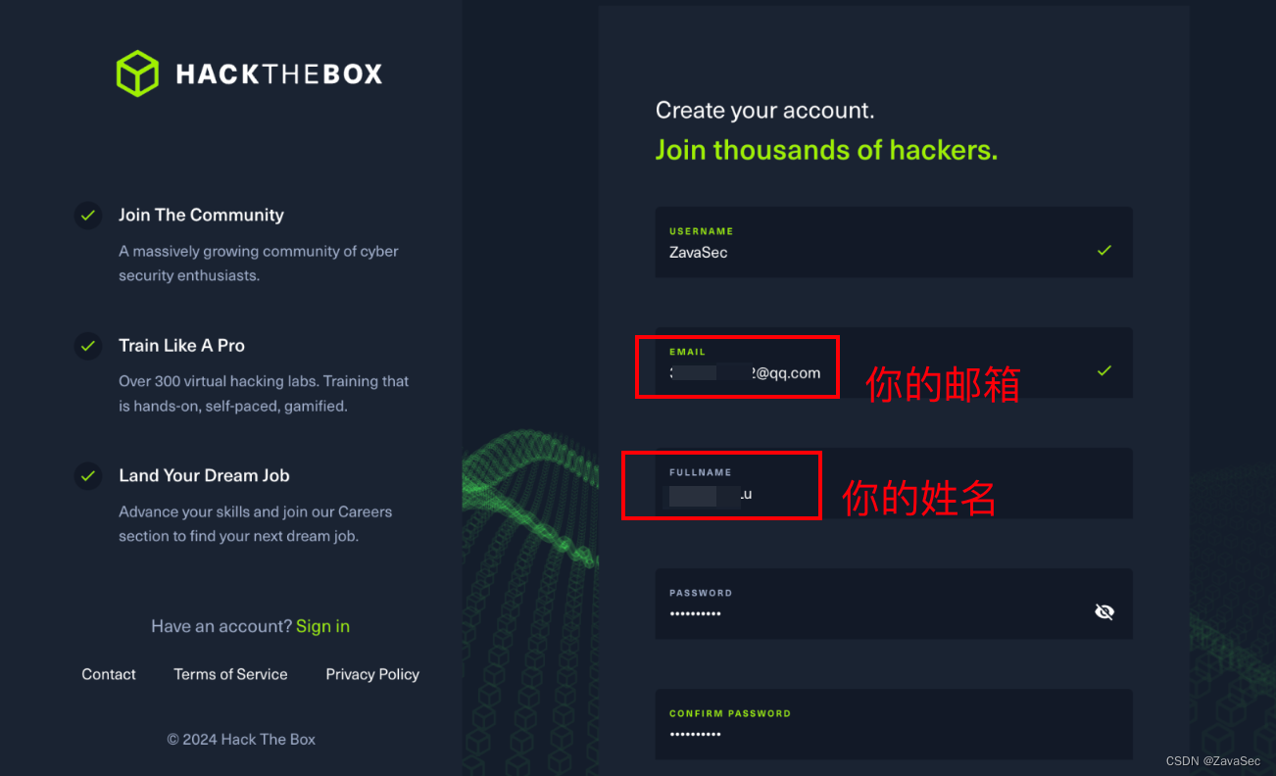
Task: Open the Privacy Policy link
Action: 372,674
